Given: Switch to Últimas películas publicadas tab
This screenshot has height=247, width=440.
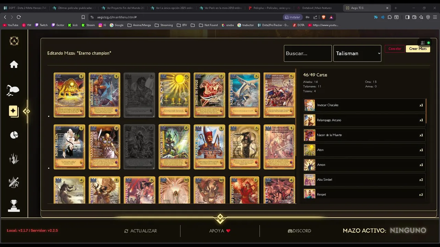Looking at the screenshot, I should coord(74,8).
